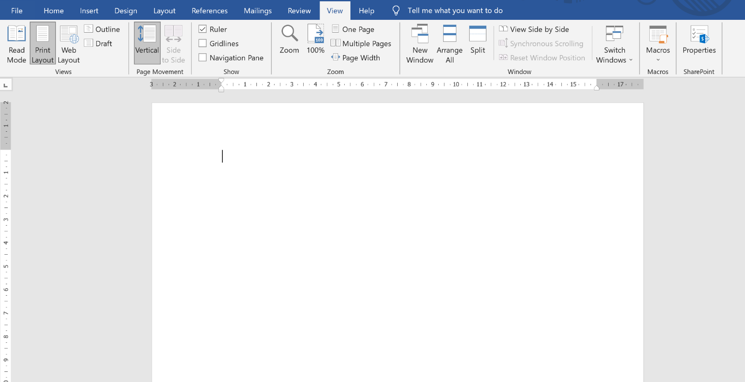Click inside the blank document page

(398, 242)
